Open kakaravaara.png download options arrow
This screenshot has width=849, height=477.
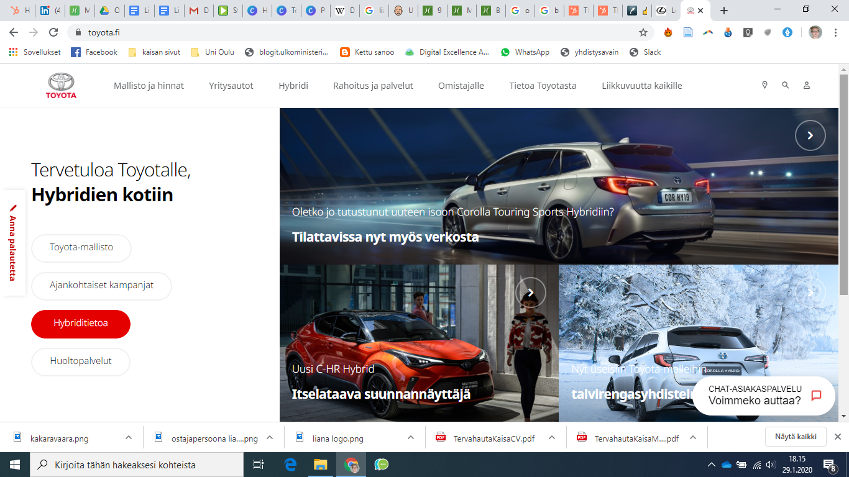(129, 438)
